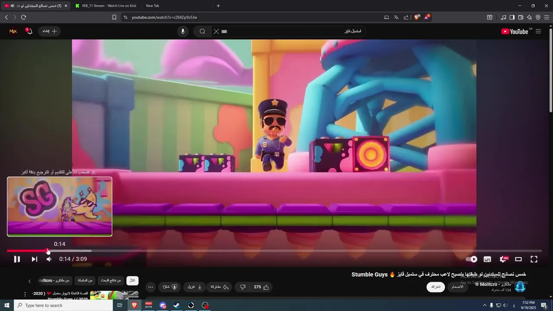Toggle the autoplay switch
553x311 pixels.
tap(471, 259)
